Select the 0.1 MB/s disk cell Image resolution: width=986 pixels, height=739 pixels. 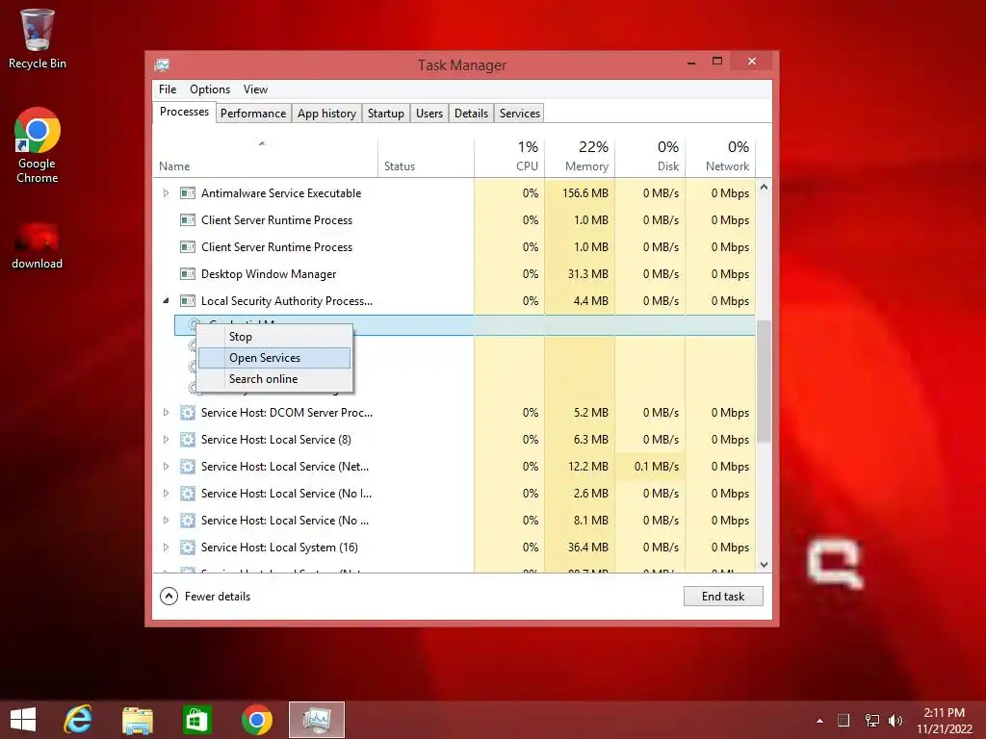tap(650, 467)
